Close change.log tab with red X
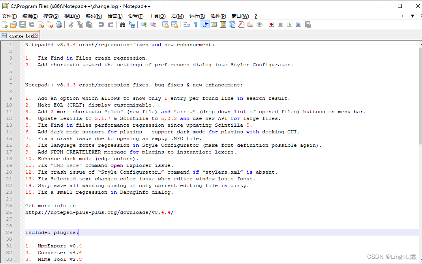 [35, 36]
